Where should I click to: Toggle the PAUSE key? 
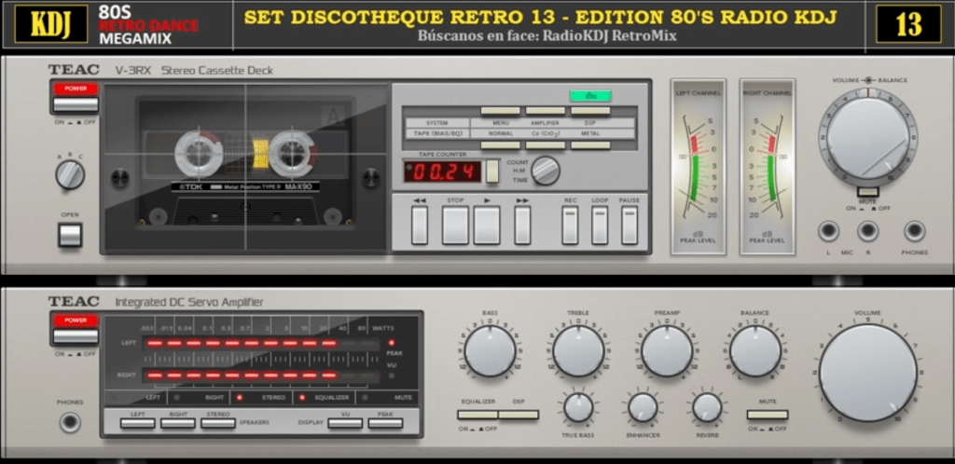(630, 225)
